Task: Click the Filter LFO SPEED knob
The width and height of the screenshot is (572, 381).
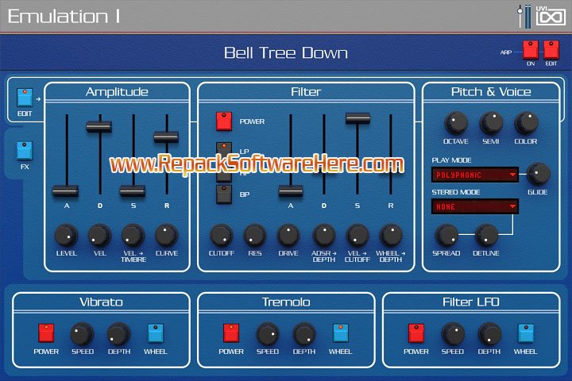Action: [x=453, y=333]
